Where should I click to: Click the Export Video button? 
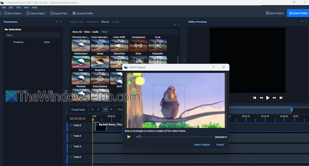click(298, 13)
